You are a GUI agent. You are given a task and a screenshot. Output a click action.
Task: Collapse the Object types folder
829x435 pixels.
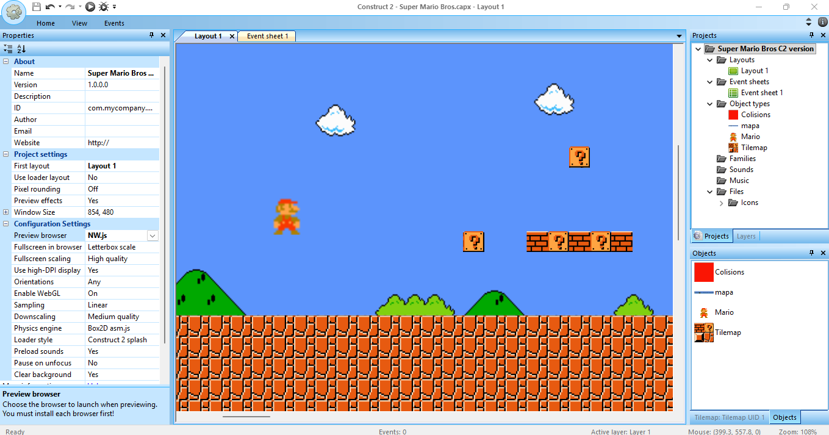click(x=709, y=104)
